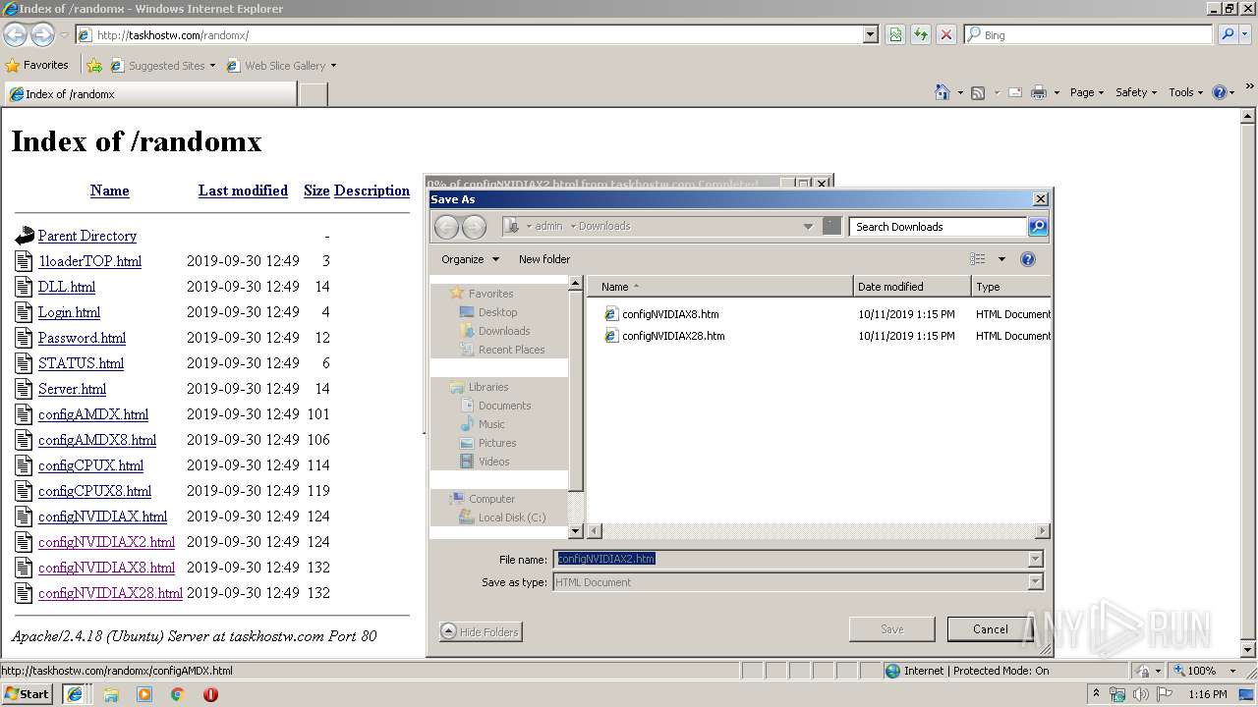The image size is (1258, 707).
Task: Click Search Downloads magnifier icon
Action: coord(1038,227)
